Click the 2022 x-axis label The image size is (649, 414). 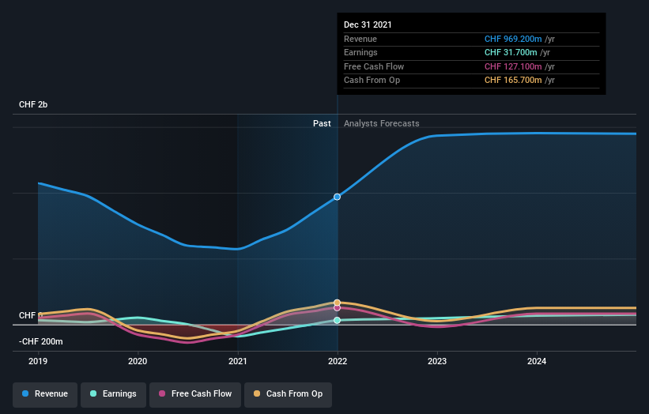point(338,361)
